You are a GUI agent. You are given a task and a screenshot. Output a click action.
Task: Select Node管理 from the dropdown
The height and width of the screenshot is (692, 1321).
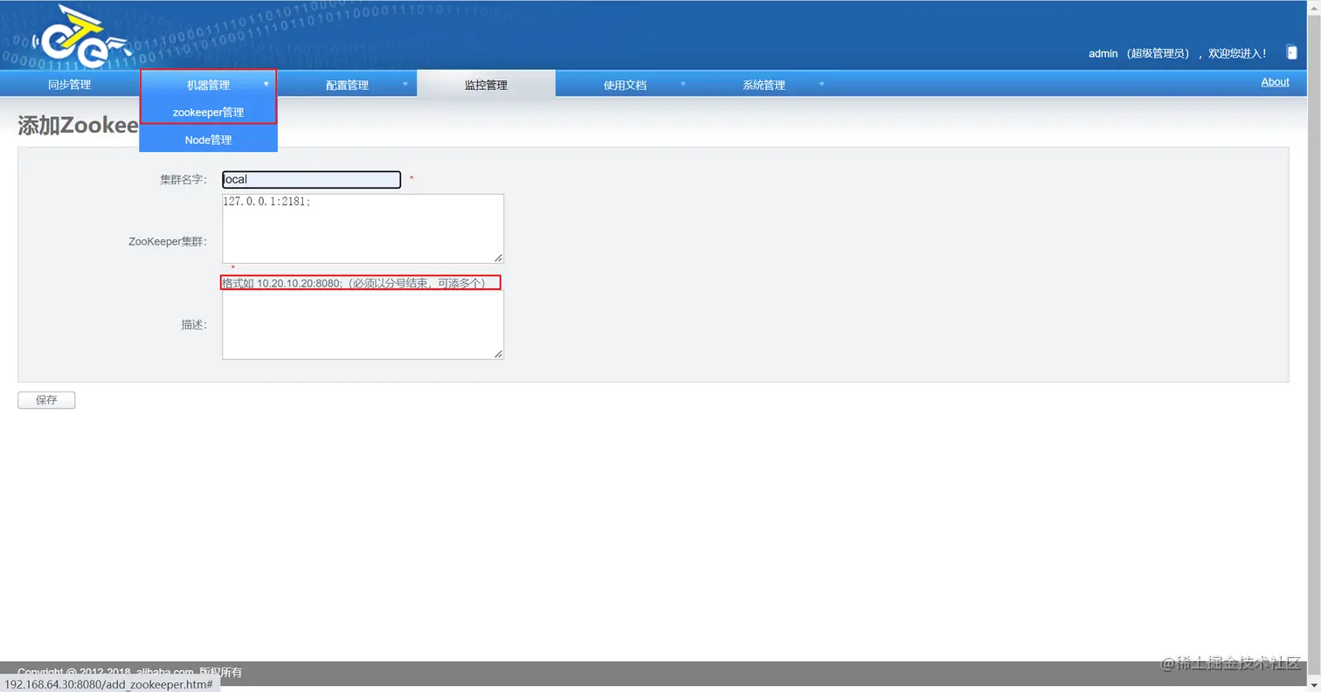tap(208, 140)
